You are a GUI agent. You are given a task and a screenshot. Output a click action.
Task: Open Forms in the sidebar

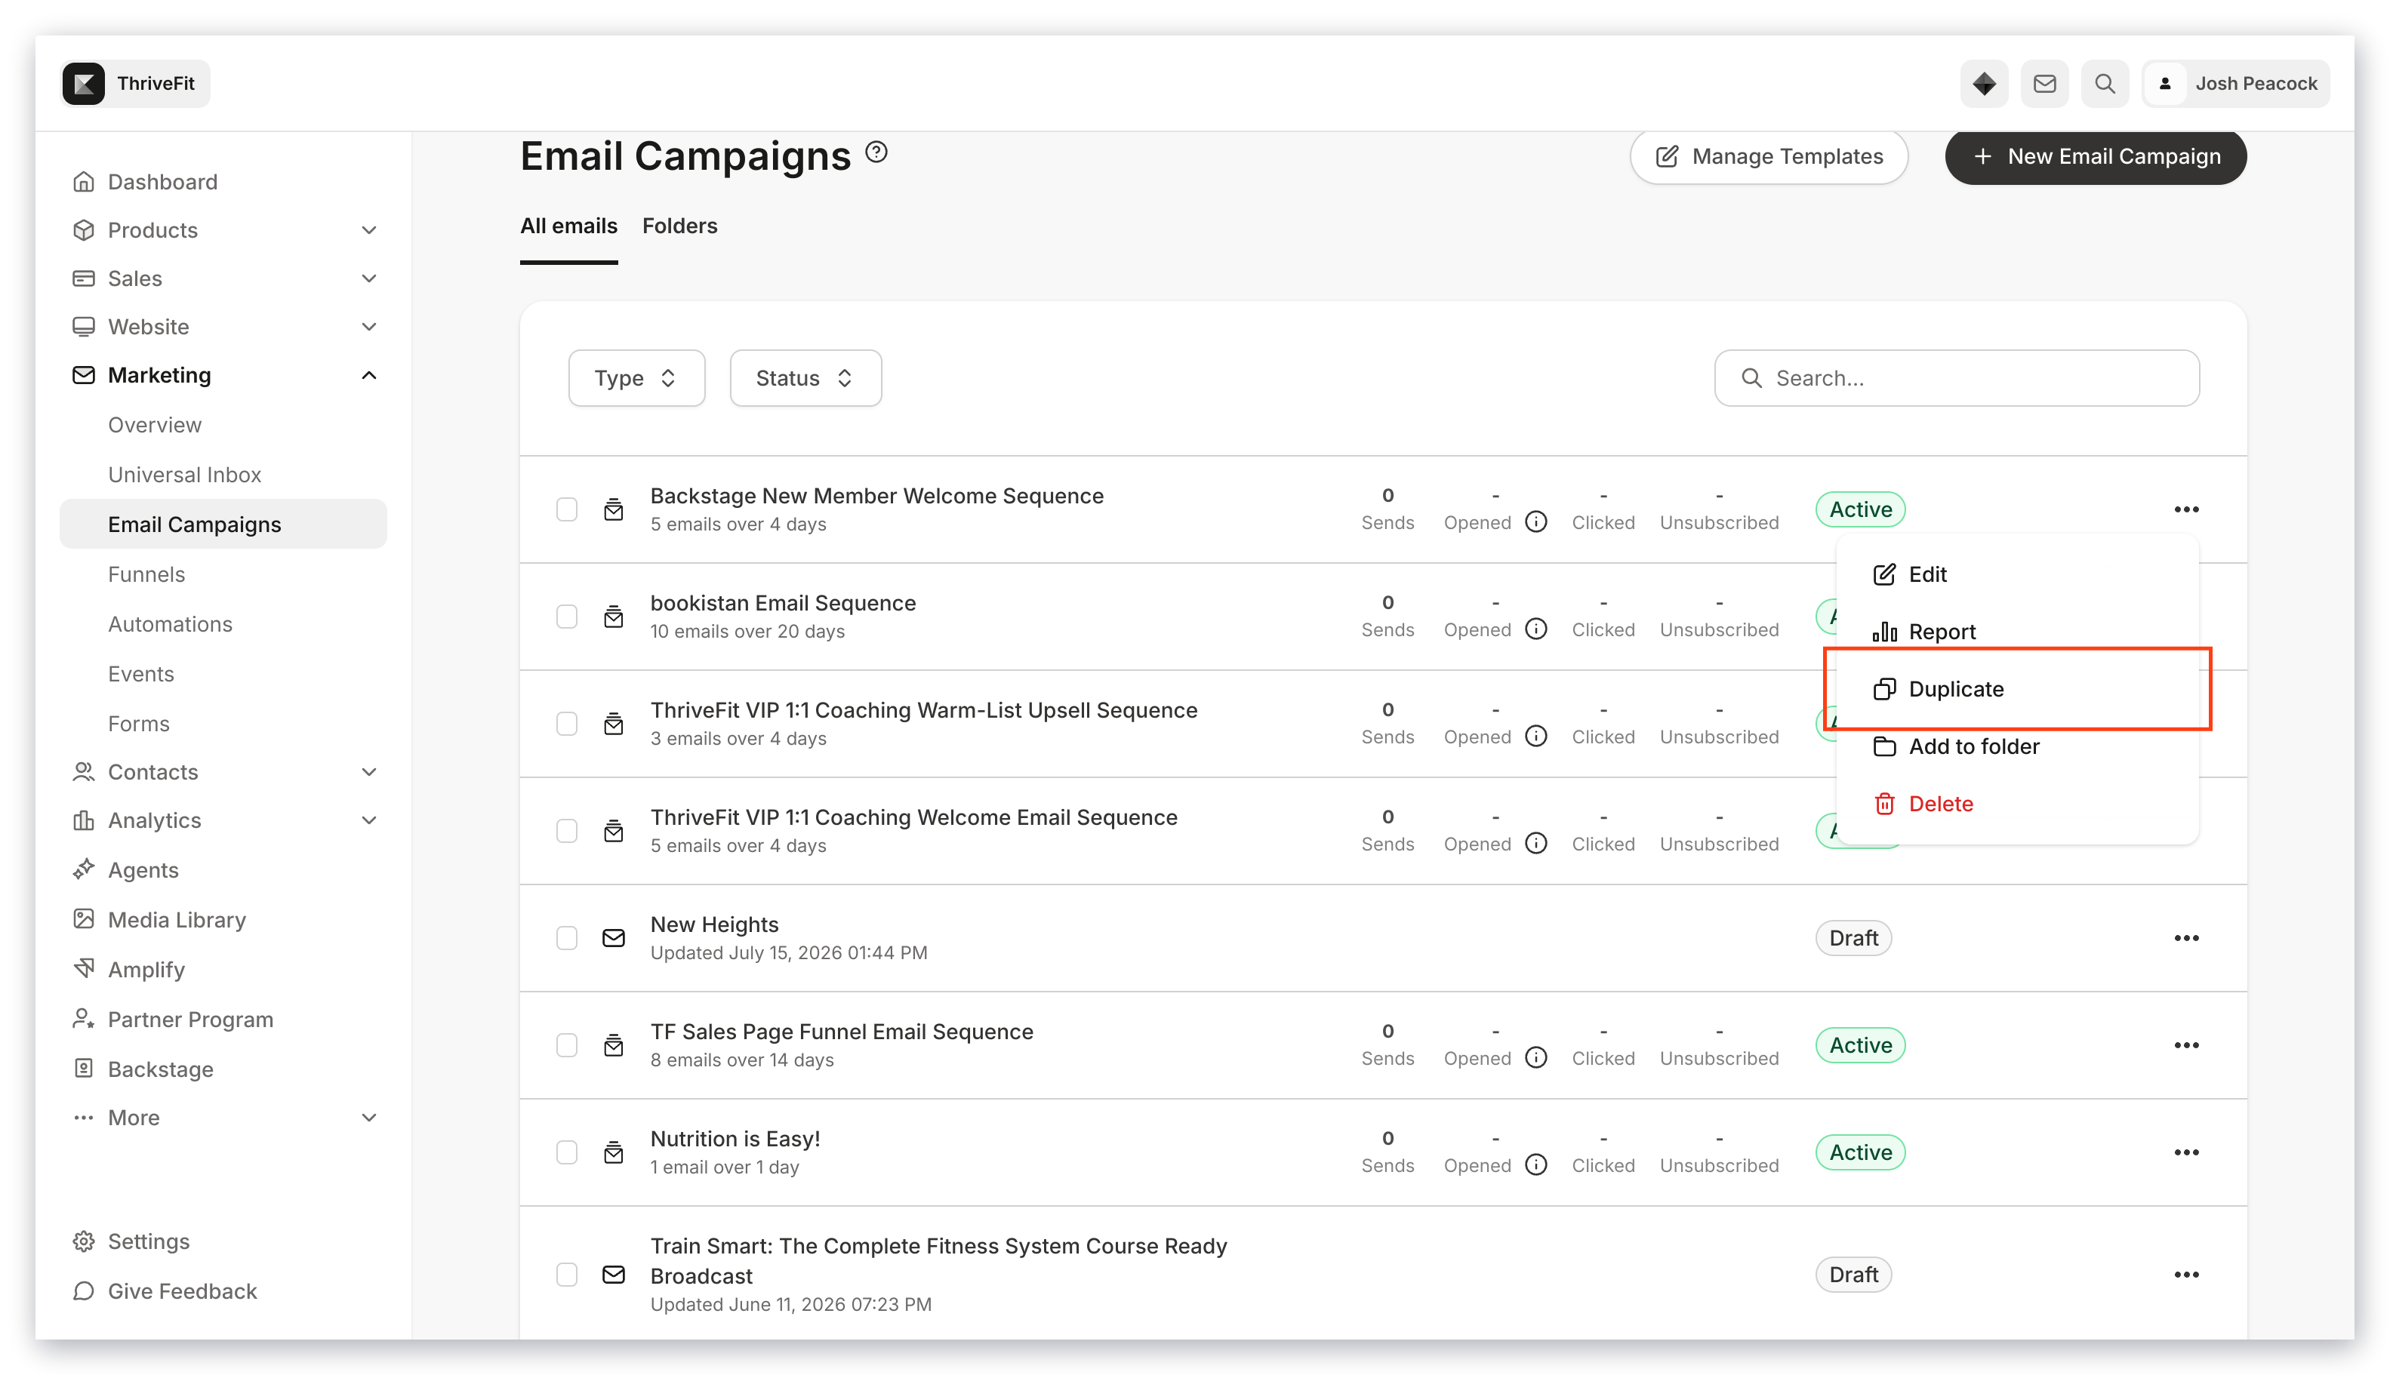pyautogui.click(x=138, y=724)
